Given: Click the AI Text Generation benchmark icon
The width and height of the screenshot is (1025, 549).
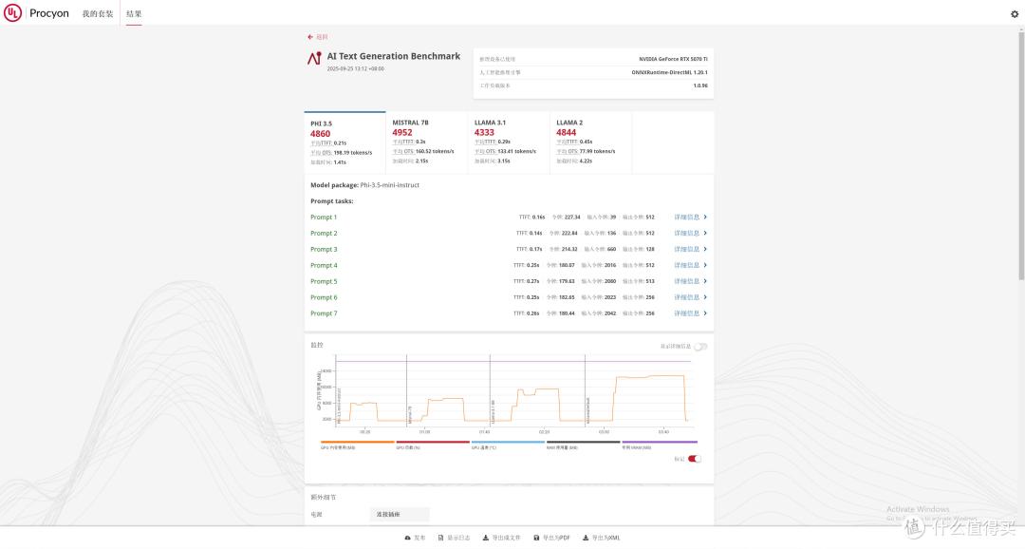Looking at the screenshot, I should 314,58.
